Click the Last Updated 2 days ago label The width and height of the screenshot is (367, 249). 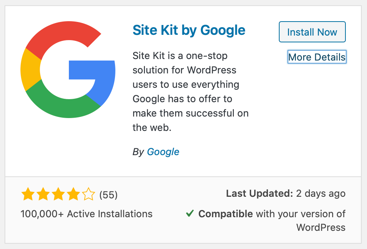pyautogui.click(x=286, y=193)
